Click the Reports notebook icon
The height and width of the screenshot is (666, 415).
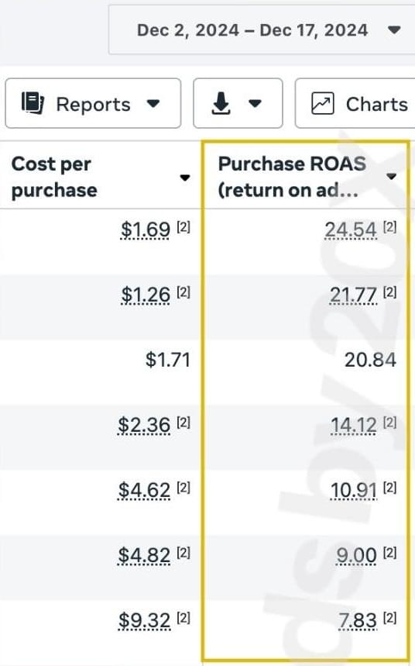coord(33,103)
